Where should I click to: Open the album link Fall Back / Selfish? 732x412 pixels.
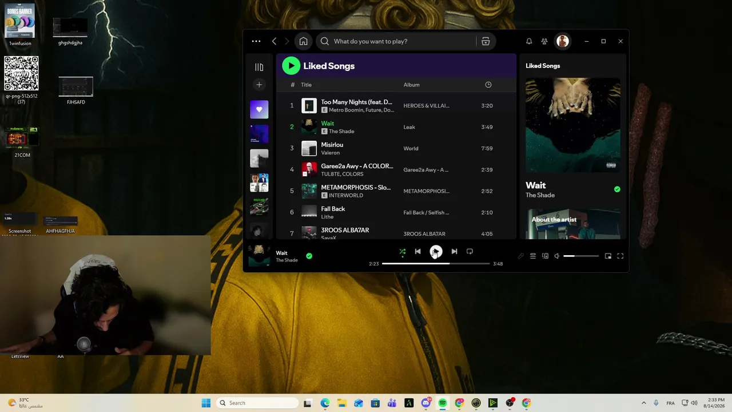(x=427, y=213)
